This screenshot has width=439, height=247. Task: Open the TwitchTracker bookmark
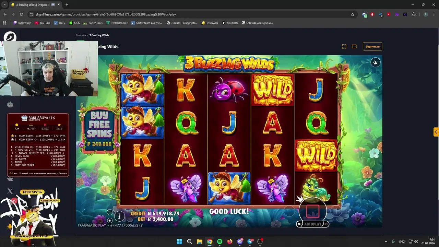coord(117,23)
